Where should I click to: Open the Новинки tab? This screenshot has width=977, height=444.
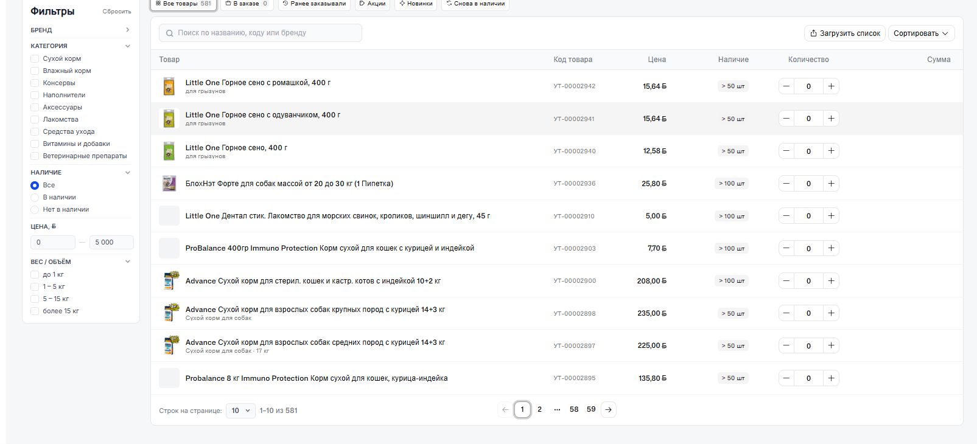(416, 4)
